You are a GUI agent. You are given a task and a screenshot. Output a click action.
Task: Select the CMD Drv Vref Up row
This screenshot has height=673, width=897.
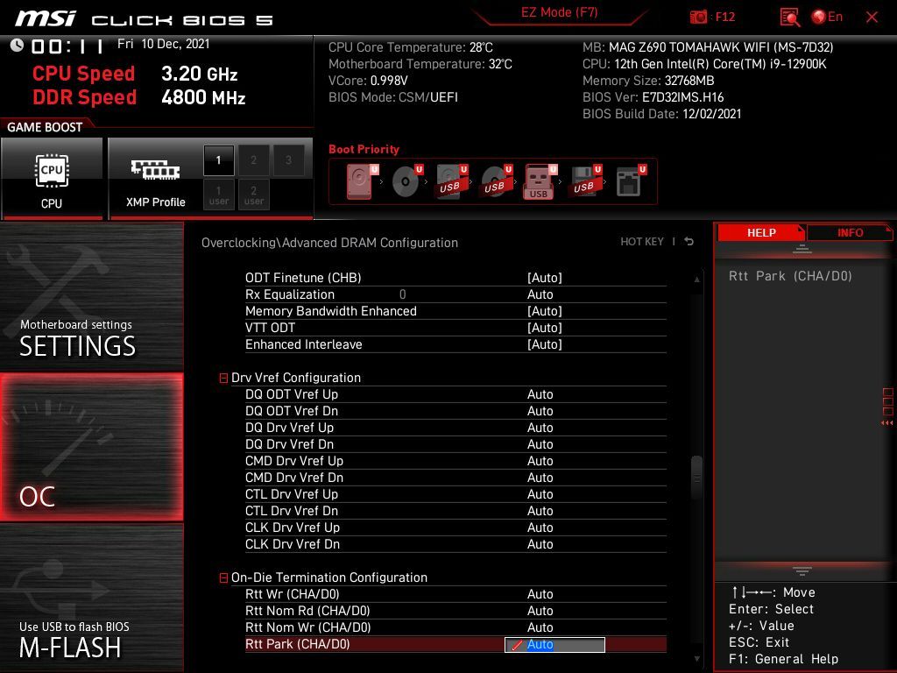point(456,461)
